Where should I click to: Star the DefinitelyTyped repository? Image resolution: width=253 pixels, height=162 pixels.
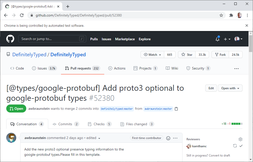[x=187, y=54]
